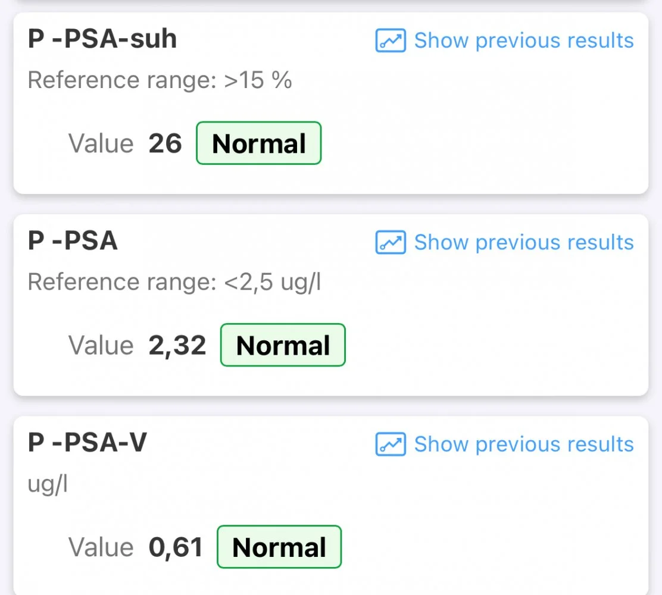
Task: Click the Normal badge beside value 26
Action: [x=258, y=143]
